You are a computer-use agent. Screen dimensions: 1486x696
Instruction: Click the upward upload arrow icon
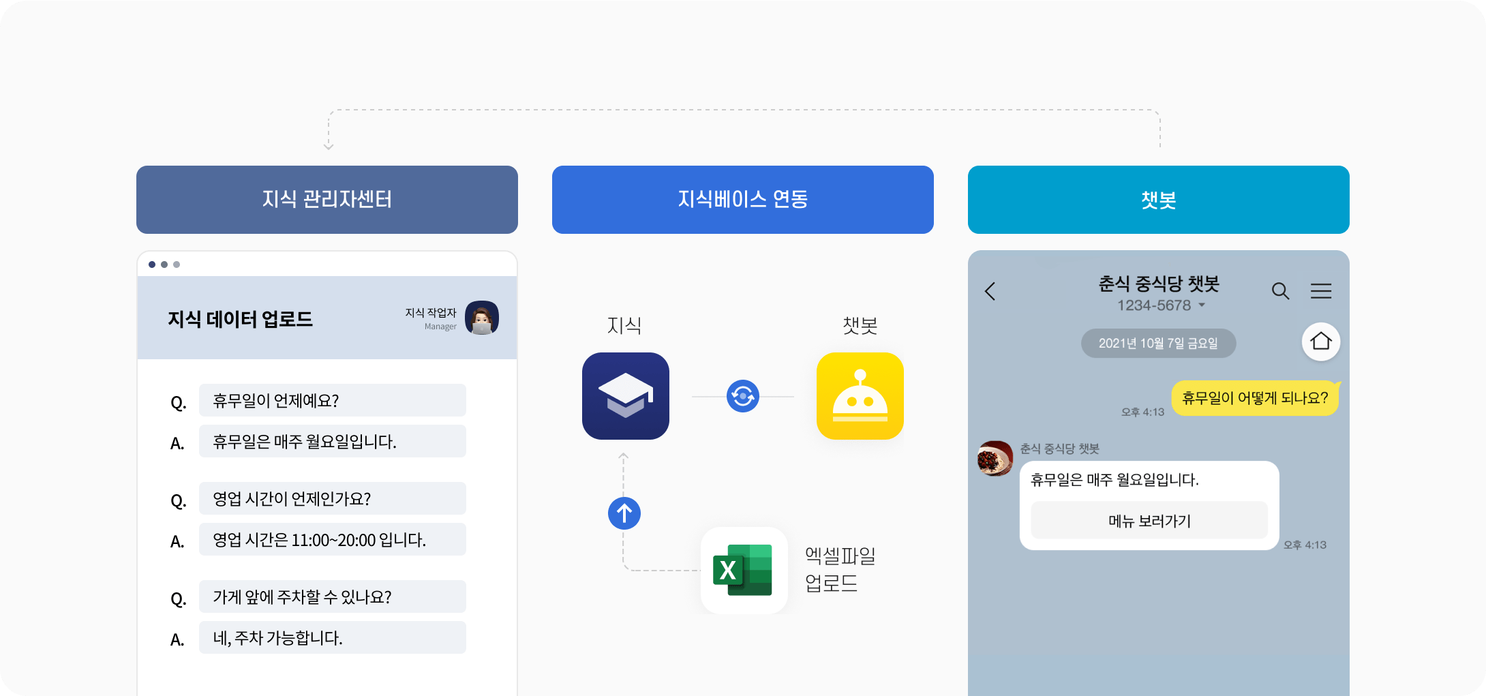[x=624, y=513]
